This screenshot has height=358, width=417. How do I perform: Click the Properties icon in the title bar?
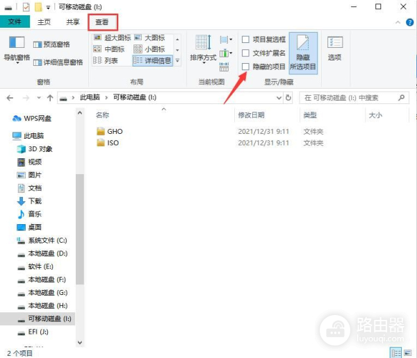tap(26, 7)
